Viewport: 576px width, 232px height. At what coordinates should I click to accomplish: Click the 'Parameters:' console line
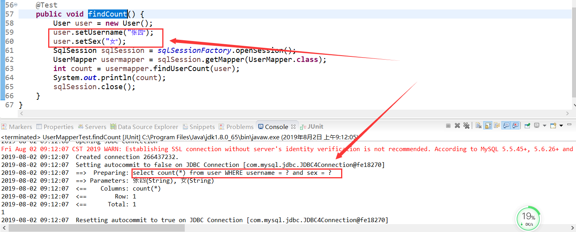pyautogui.click(x=107, y=181)
